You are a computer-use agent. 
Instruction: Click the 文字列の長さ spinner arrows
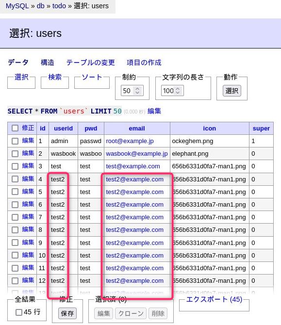point(178,91)
